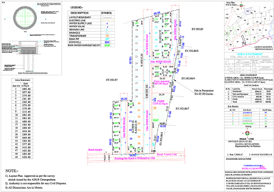Click the SY.NO.86/4 survey label
The image size is (274, 192).
188,79
